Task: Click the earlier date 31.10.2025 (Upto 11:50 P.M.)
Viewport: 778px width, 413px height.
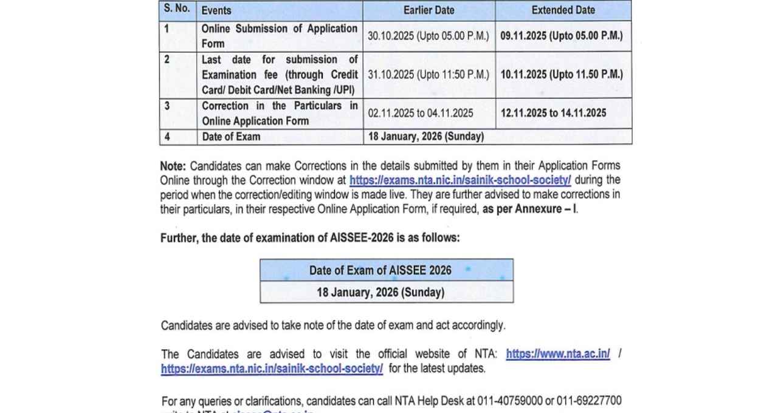Action: 428,75
